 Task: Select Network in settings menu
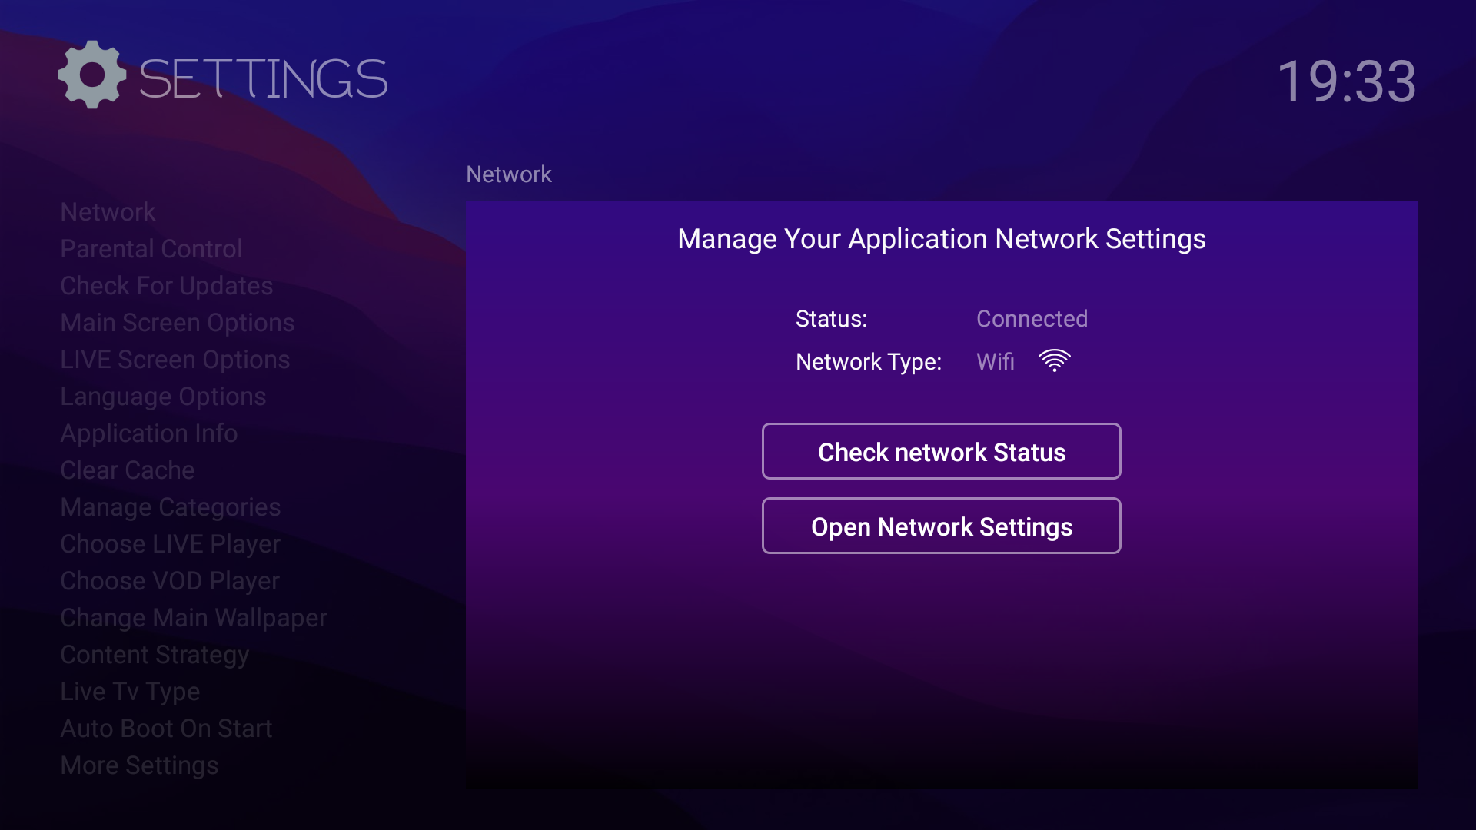coord(108,212)
